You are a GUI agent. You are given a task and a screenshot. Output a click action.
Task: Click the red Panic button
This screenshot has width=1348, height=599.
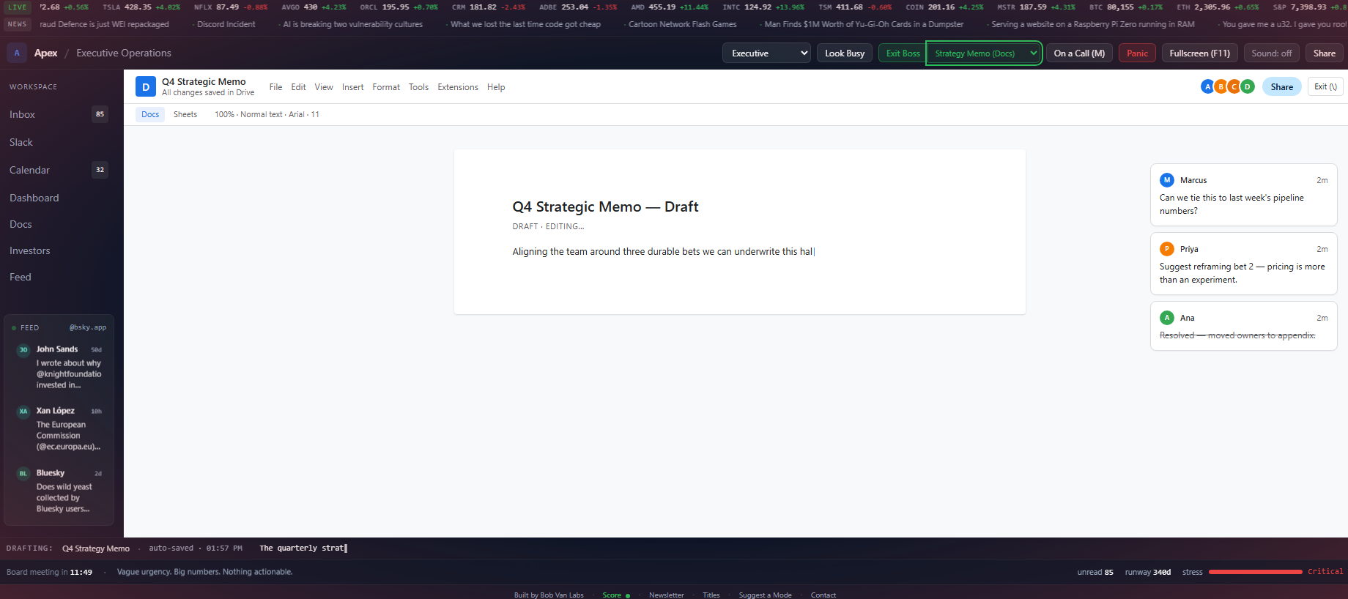tap(1137, 53)
